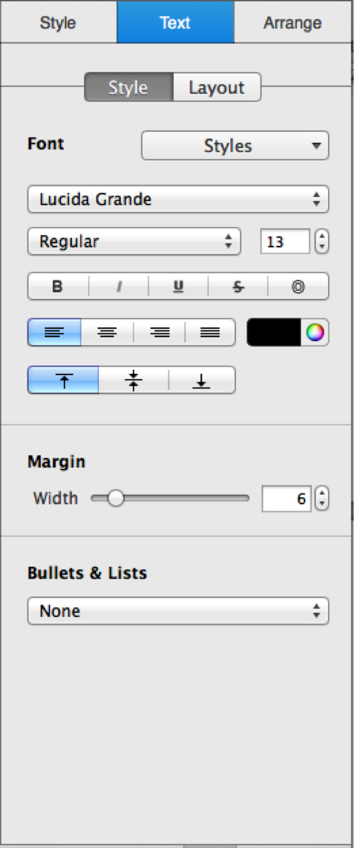Image resolution: width=354 pixels, height=848 pixels.
Task: Toggle underline formatting button
Action: click(178, 286)
